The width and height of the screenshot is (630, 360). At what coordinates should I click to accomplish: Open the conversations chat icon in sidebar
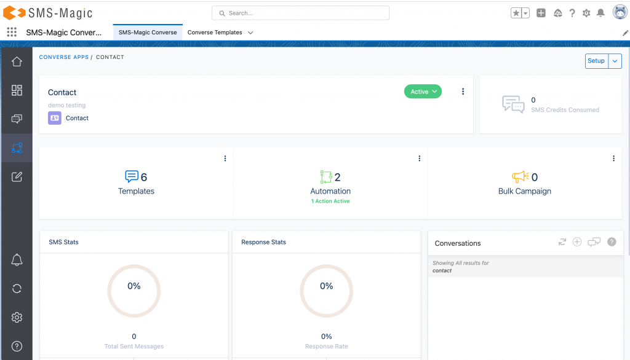17,119
